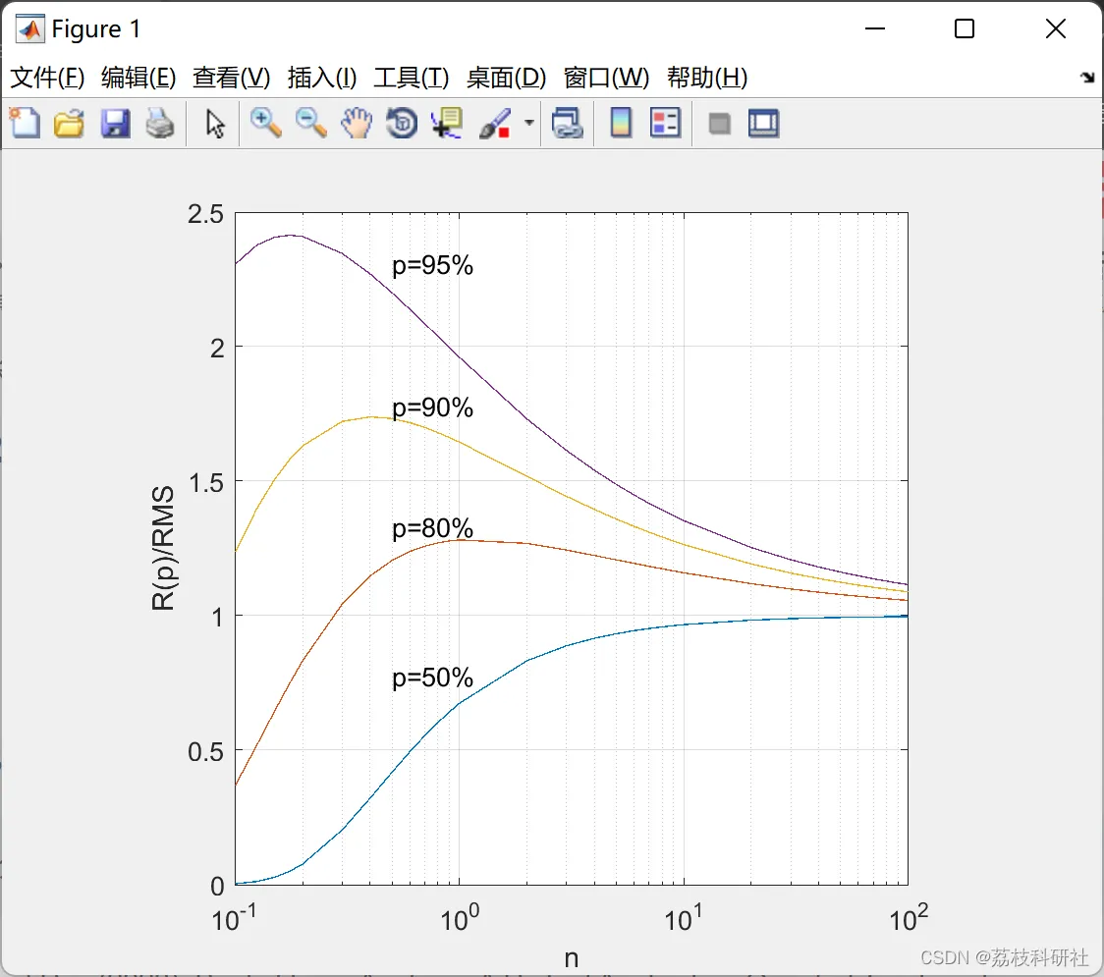The width and height of the screenshot is (1104, 977).
Task: Click the x-axis tick label 10^1
Action: click(683, 918)
